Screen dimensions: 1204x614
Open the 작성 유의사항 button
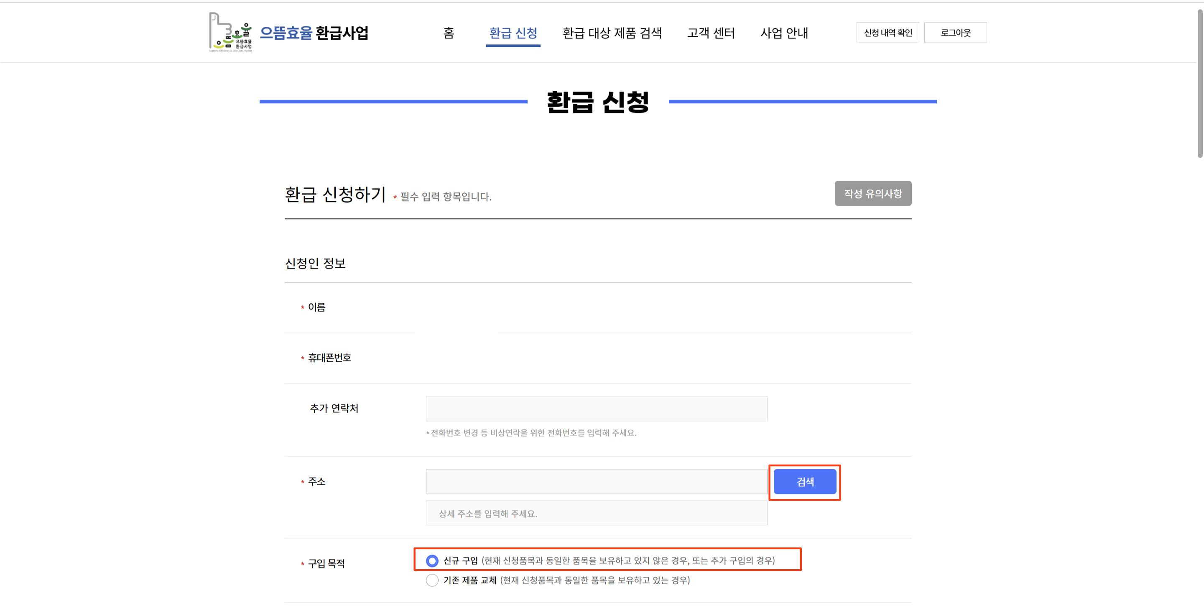click(x=872, y=194)
